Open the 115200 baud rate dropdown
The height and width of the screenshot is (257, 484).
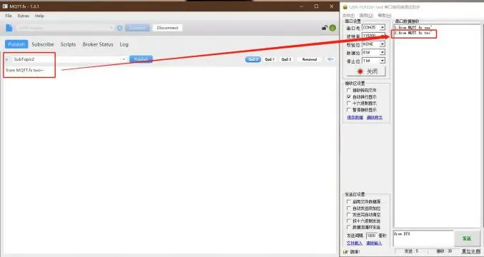[x=382, y=36]
